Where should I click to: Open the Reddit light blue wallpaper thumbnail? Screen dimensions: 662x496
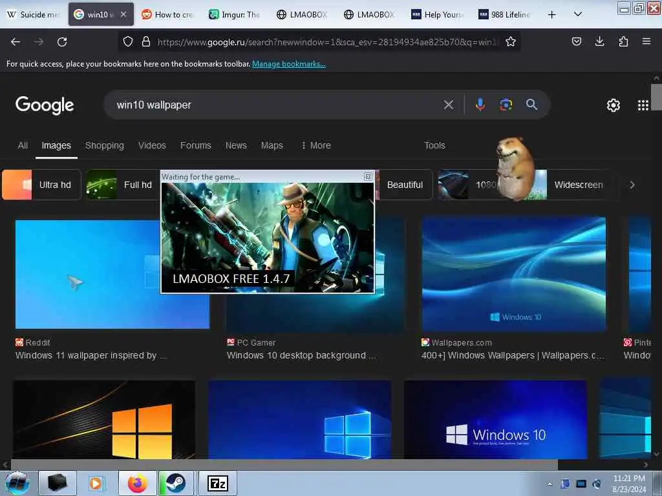coord(88,274)
